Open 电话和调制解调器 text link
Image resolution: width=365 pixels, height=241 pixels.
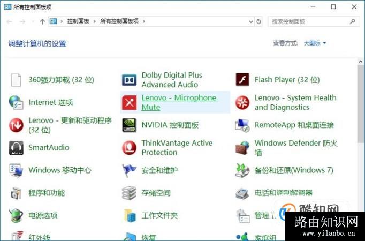[283, 193]
